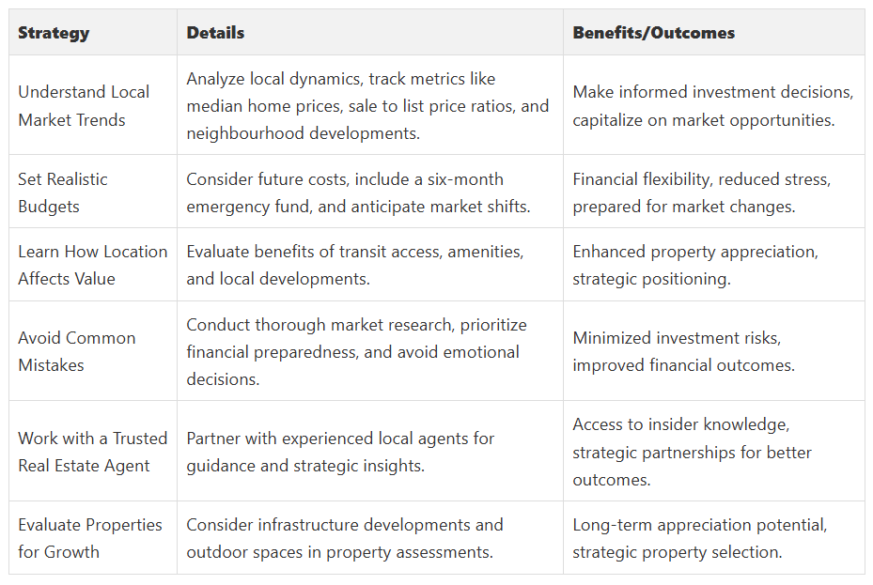Click the Details column header

tap(215, 33)
